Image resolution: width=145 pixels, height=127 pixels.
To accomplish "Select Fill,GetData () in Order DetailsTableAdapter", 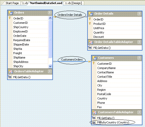I will point(102,48).
